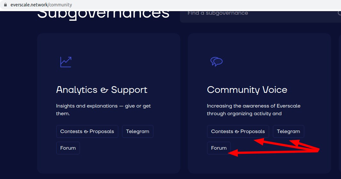Click the everscale.network/community URL in the address bar
This screenshot has width=341, height=179.
pyautogui.click(x=41, y=5)
